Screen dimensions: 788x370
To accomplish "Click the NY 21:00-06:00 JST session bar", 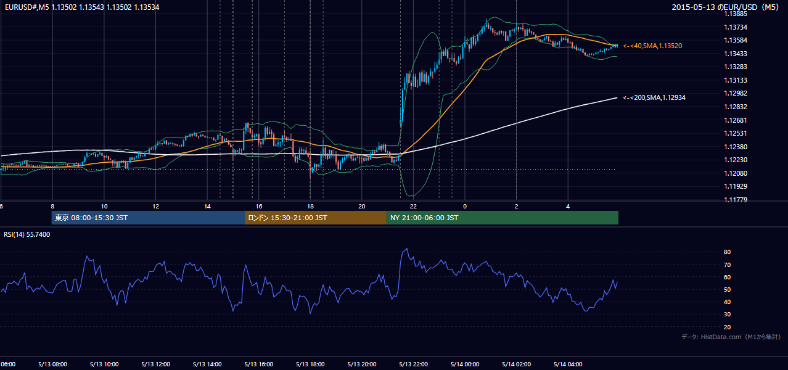I will click(x=503, y=218).
